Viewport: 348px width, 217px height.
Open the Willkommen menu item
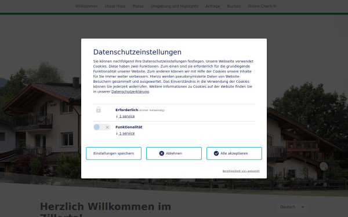pyautogui.click(x=86, y=6)
